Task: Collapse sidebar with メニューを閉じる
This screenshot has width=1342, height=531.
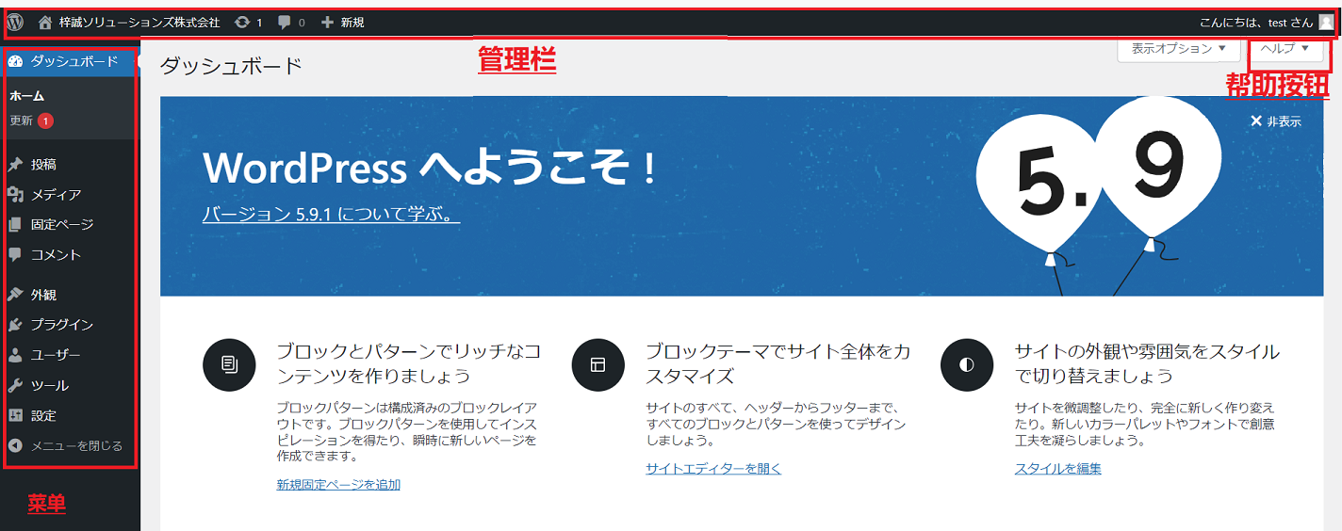Action: tap(75, 446)
